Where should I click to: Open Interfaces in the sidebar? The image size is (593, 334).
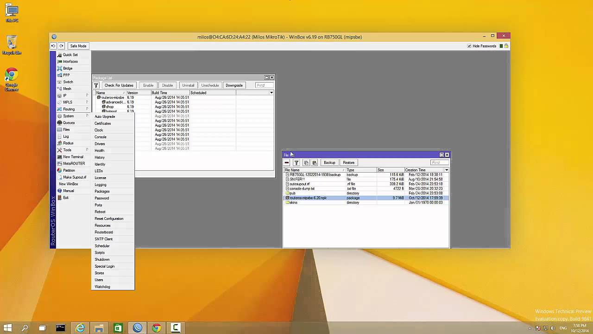[x=70, y=62]
